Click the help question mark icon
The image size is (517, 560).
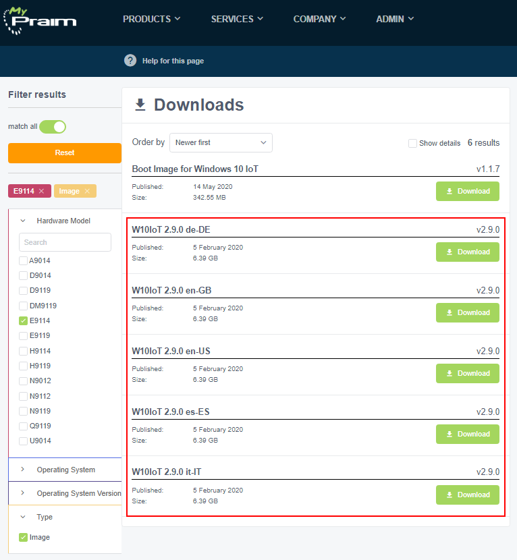pyautogui.click(x=130, y=61)
